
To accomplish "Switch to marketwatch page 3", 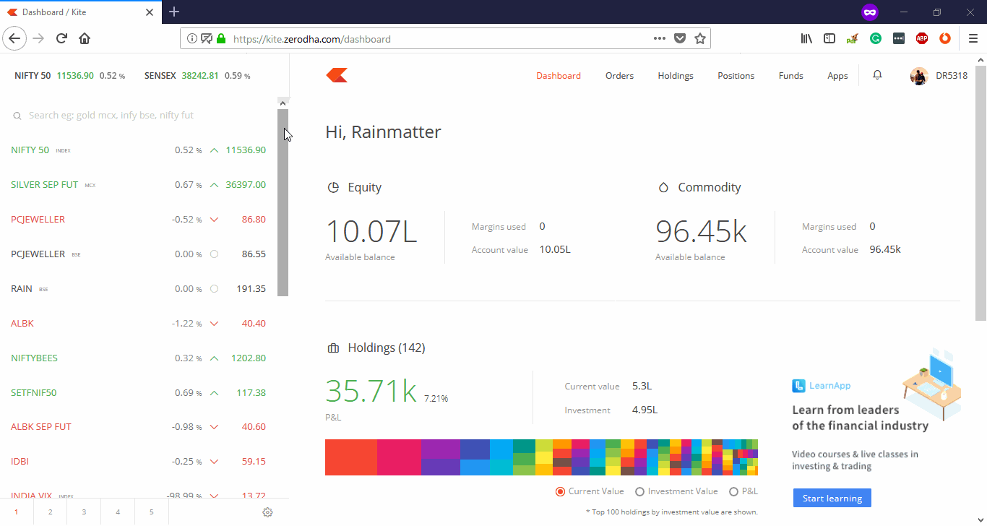I will (x=84, y=512).
